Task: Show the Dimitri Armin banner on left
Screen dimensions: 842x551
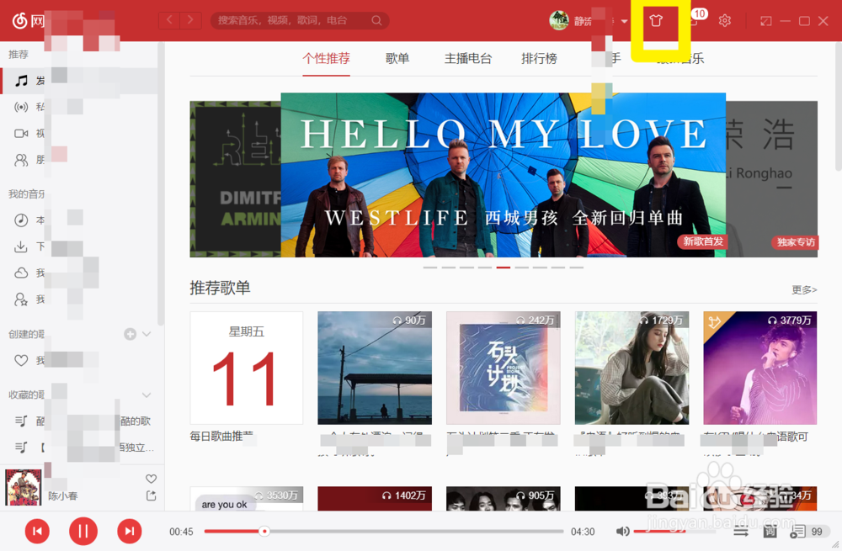Action: [x=235, y=179]
